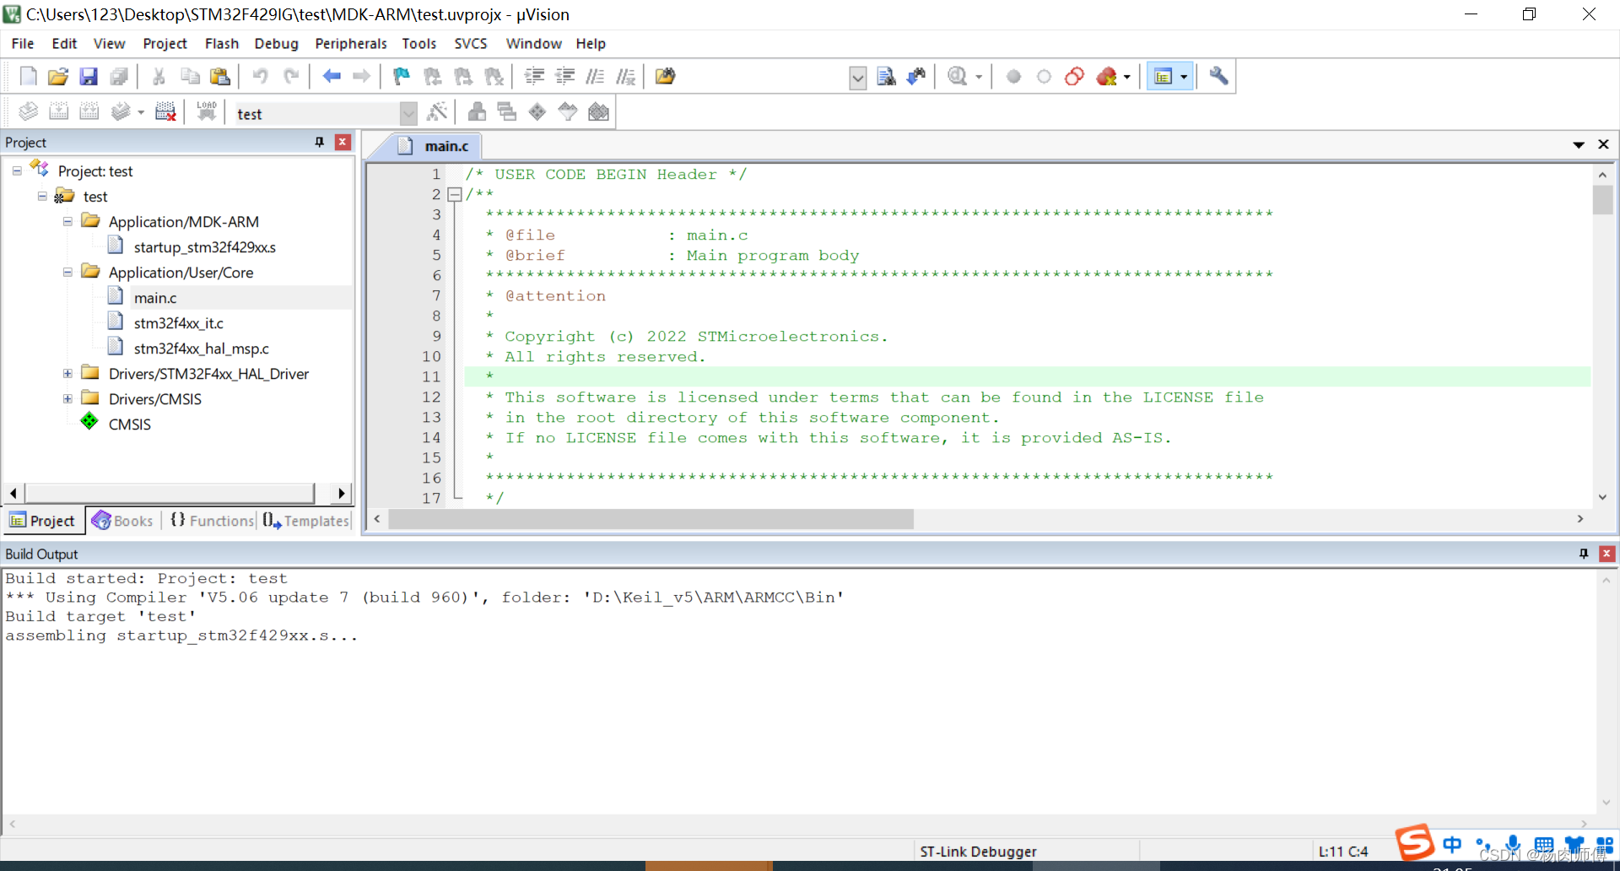The width and height of the screenshot is (1620, 871).
Task: Close the Project panel
Action: [x=343, y=142]
